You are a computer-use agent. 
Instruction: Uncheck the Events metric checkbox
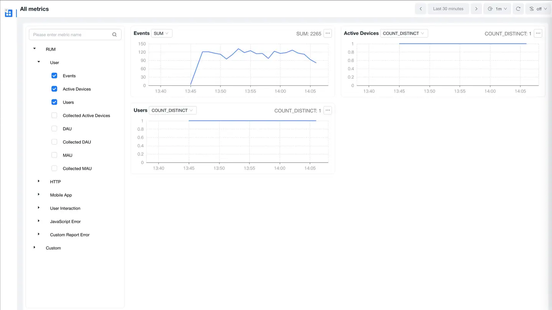(54, 76)
